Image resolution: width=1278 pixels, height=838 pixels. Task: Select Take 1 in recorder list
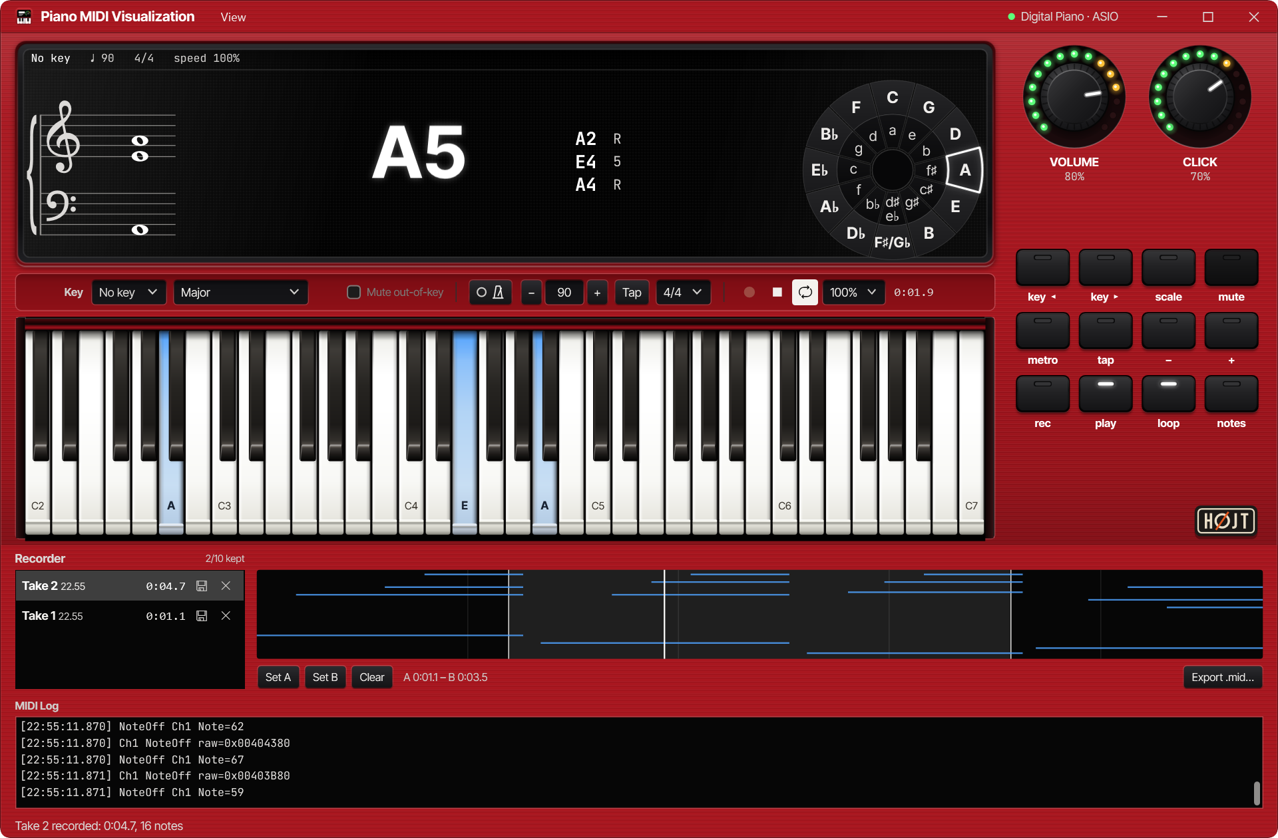point(130,616)
